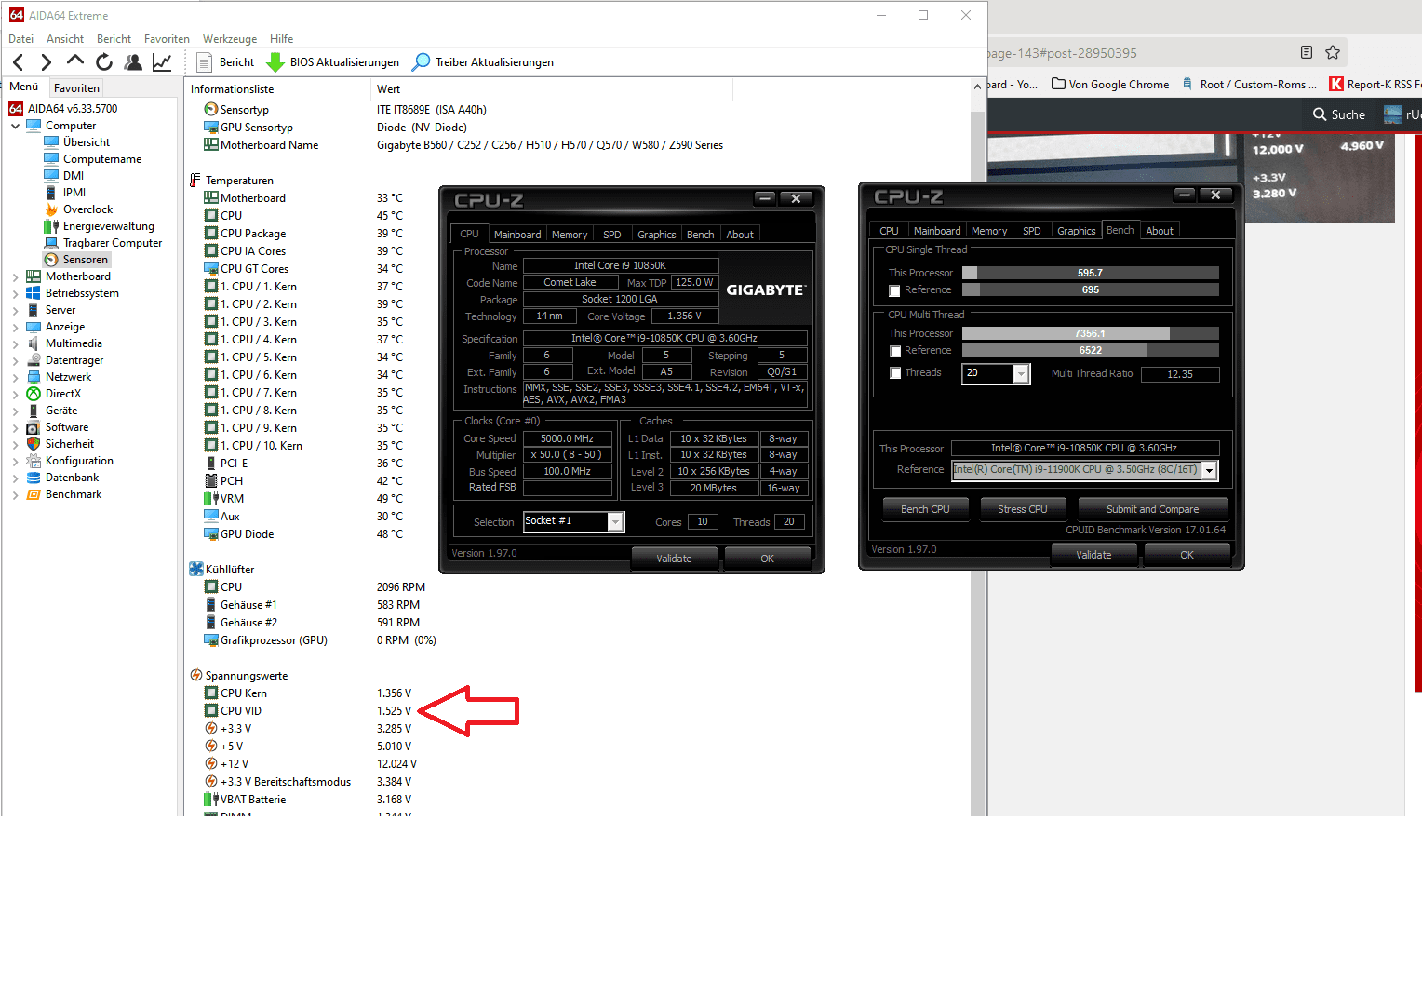The width and height of the screenshot is (1422, 996).
Task: Expand the Multimedia tree node
Action: click(16, 343)
